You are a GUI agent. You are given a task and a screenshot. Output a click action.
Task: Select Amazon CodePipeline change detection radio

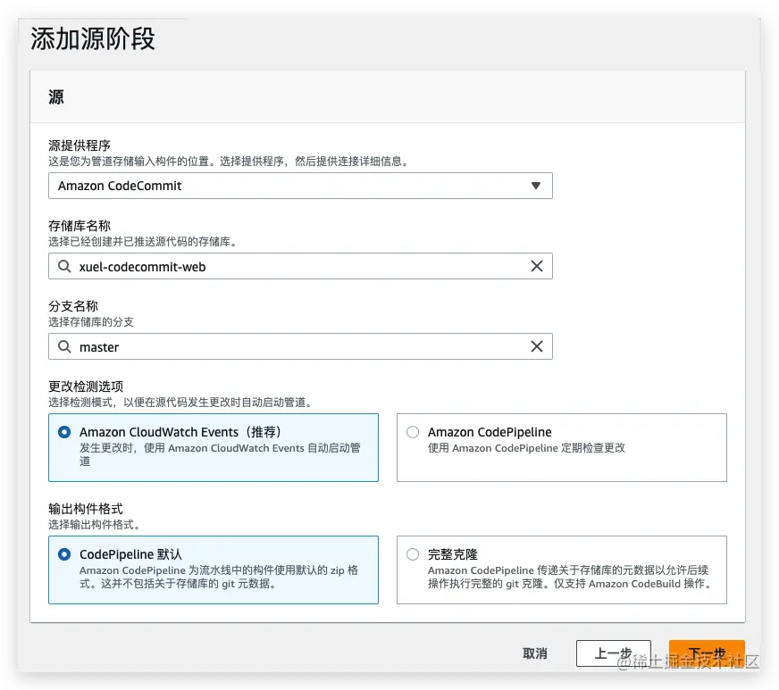tap(413, 432)
